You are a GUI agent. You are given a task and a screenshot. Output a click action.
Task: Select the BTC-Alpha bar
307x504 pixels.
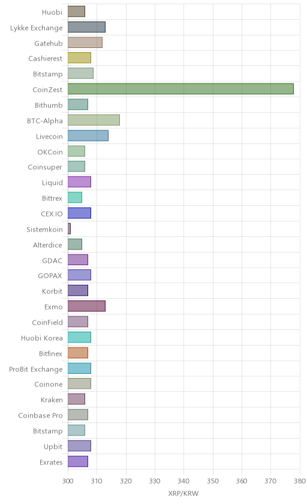coord(94,120)
